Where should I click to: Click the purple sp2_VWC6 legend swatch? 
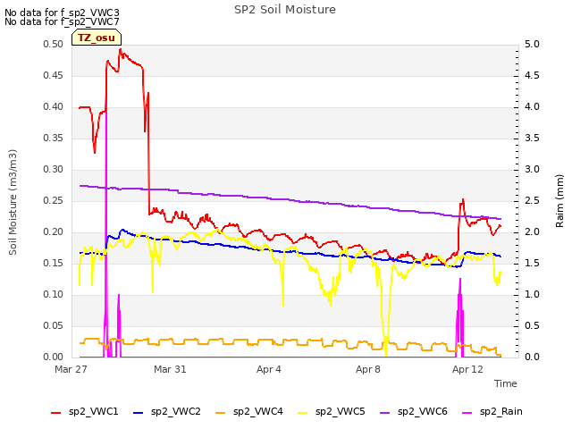click(385, 413)
